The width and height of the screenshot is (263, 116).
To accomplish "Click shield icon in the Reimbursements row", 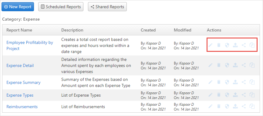I will point(227,106).
